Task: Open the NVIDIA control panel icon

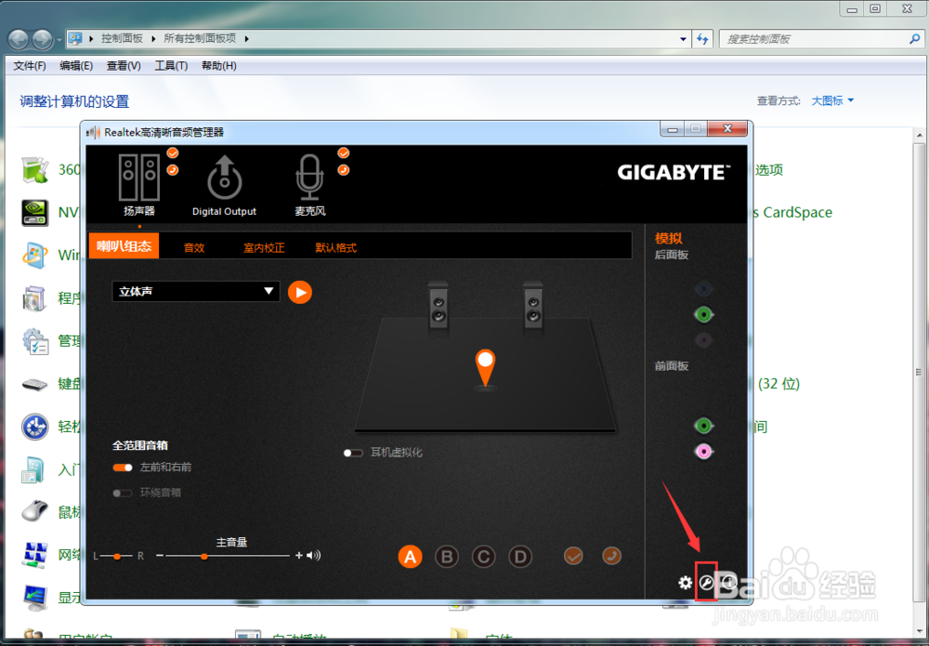Action: [x=35, y=212]
